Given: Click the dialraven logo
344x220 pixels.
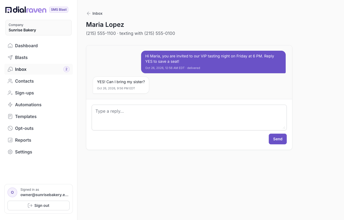Looking at the screenshot, I should tap(26, 10).
